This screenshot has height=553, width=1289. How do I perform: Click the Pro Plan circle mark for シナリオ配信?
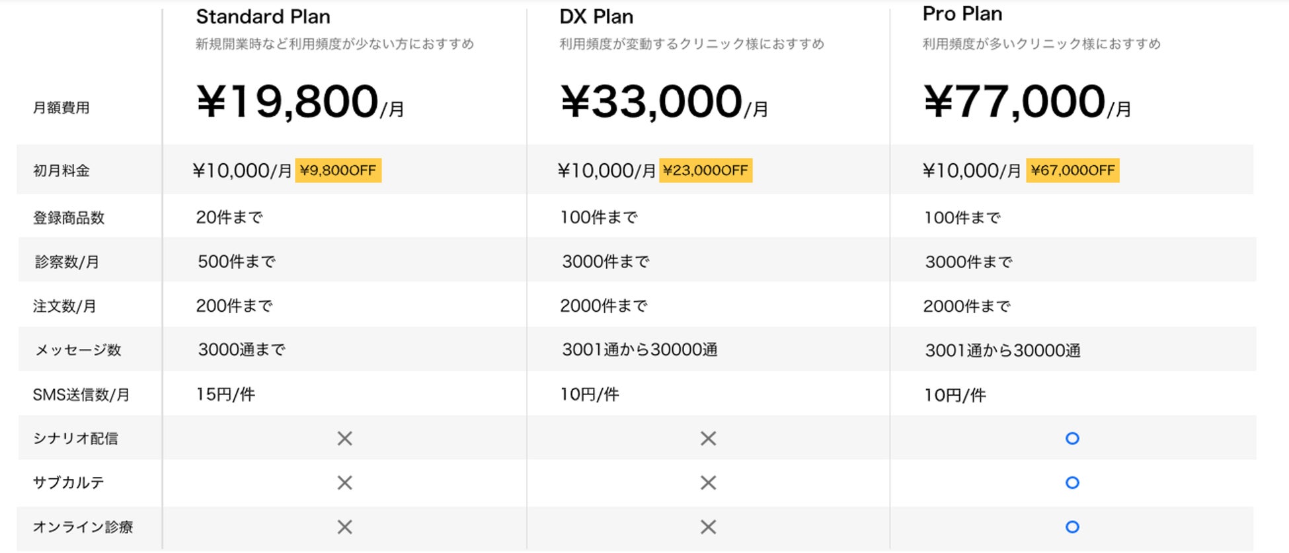(x=1072, y=438)
